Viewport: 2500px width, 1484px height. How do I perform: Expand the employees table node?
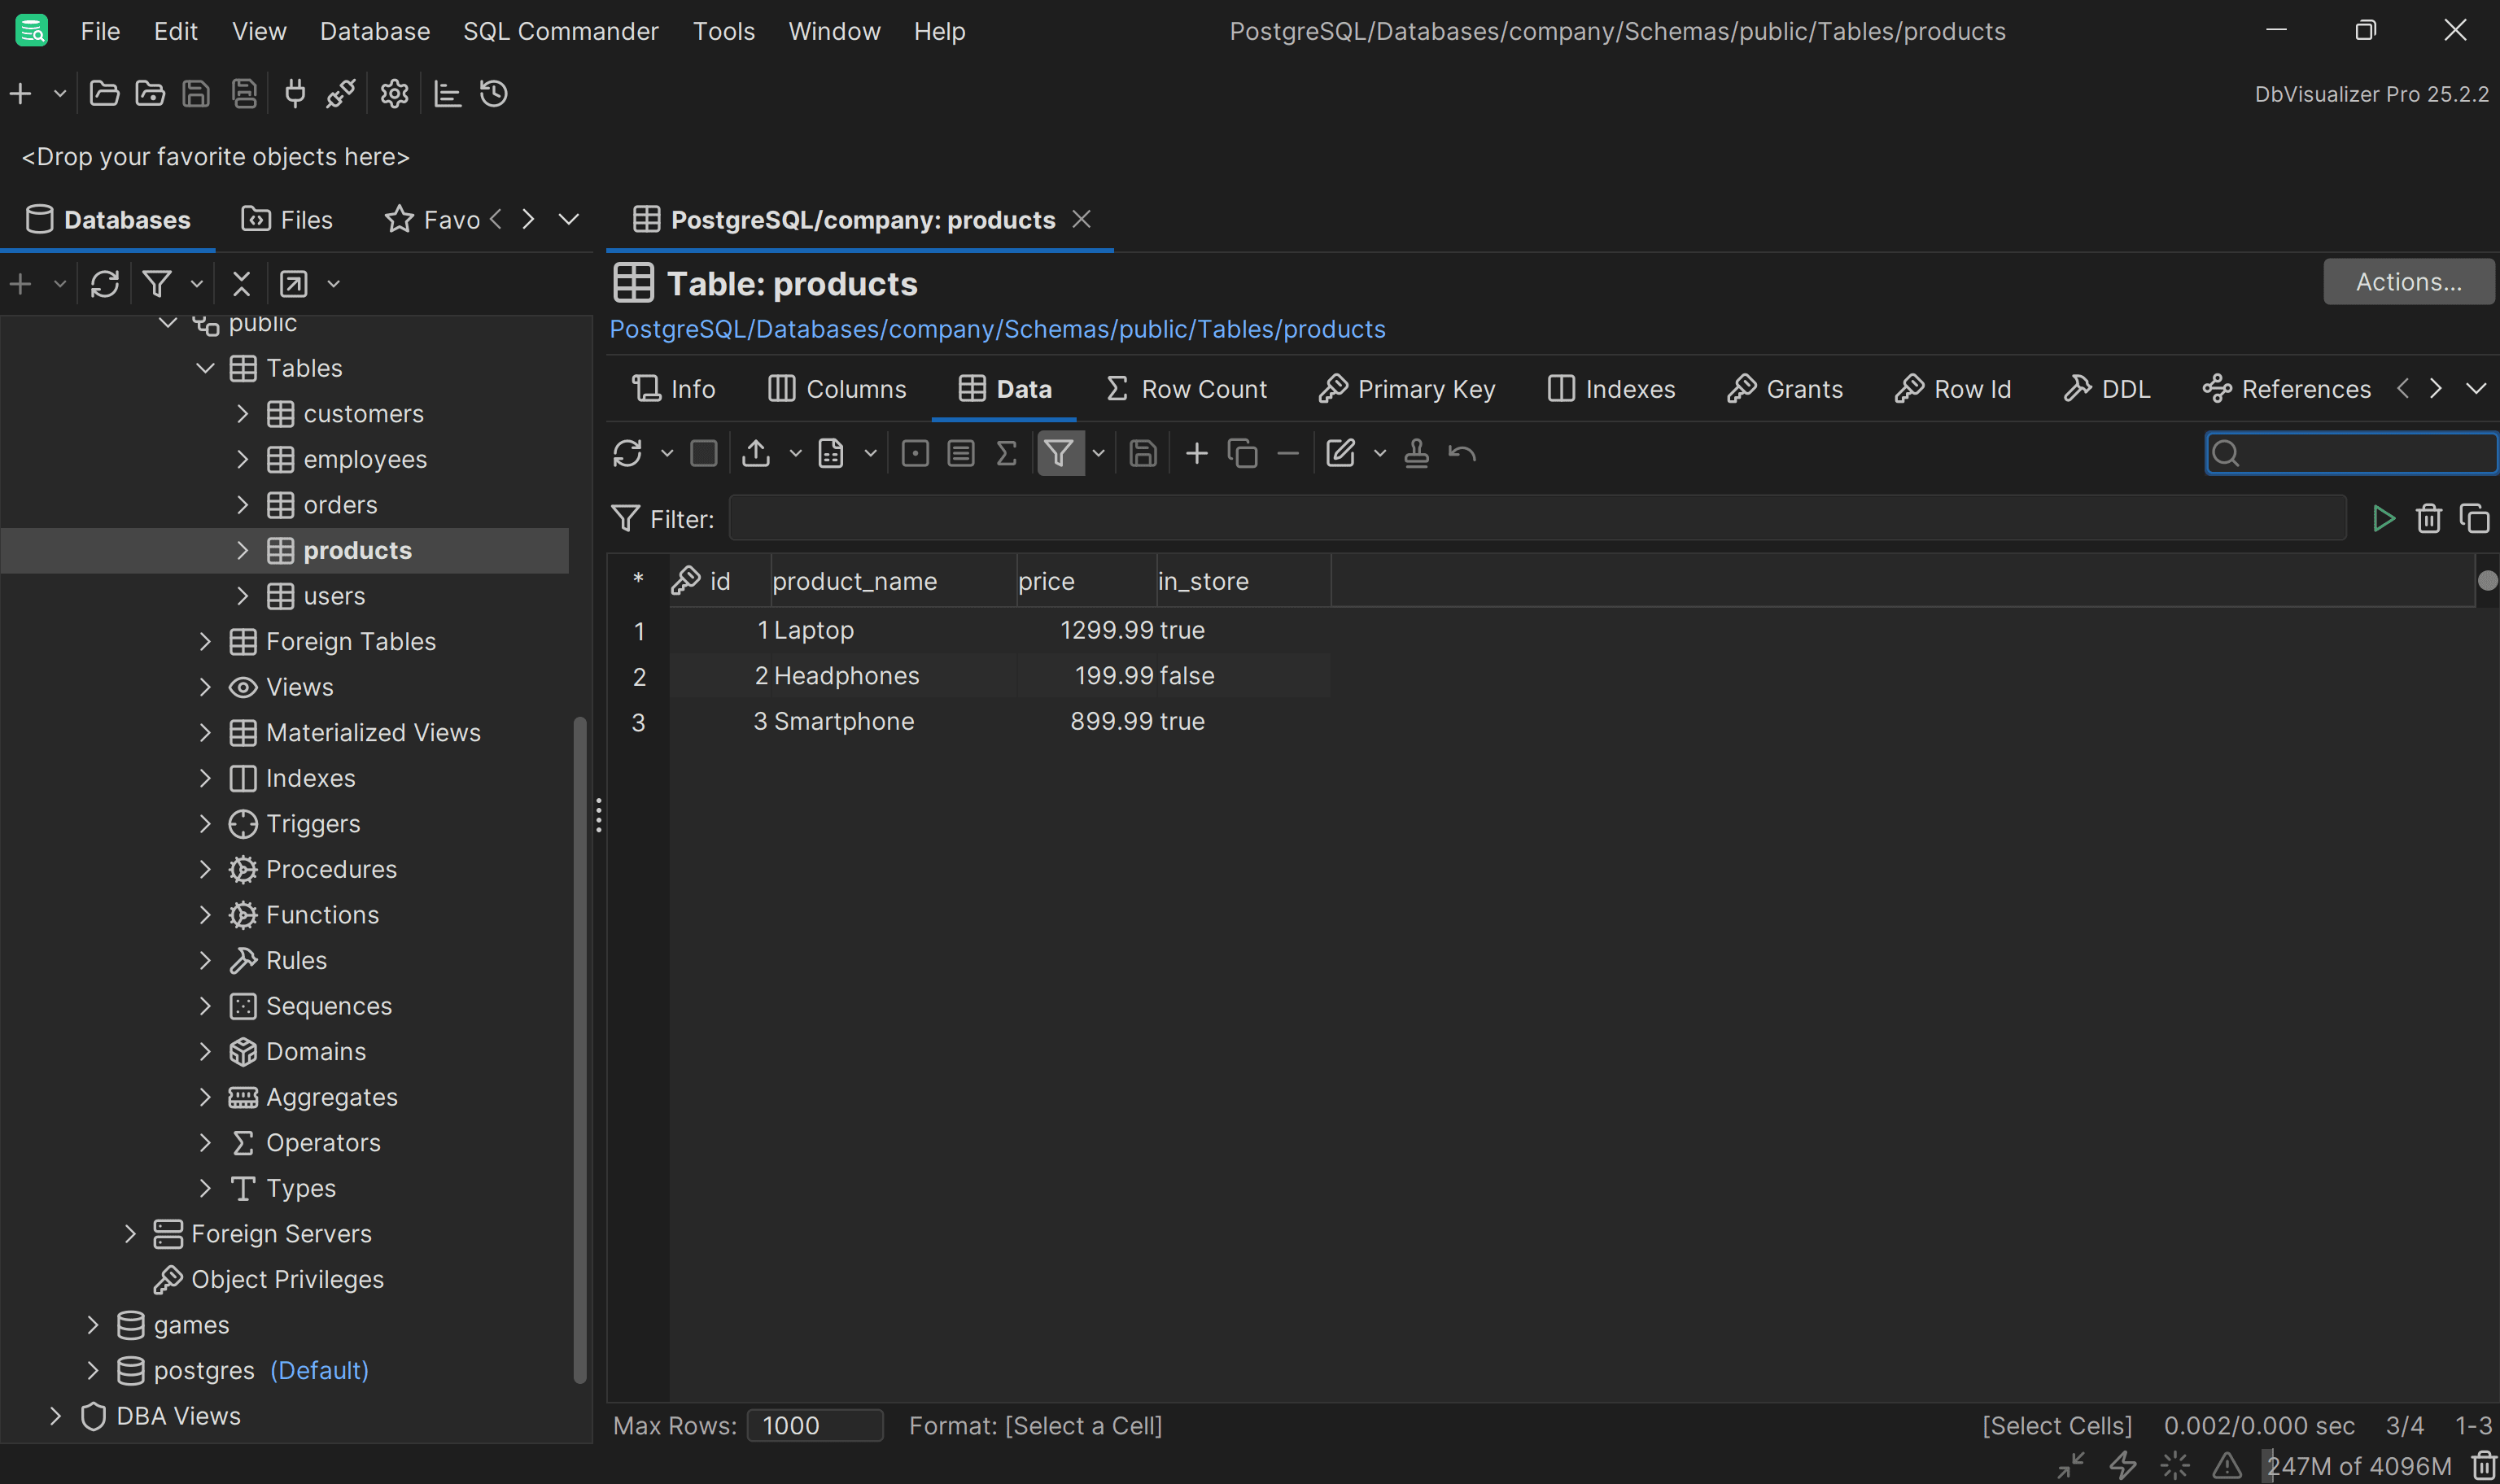tap(242, 459)
